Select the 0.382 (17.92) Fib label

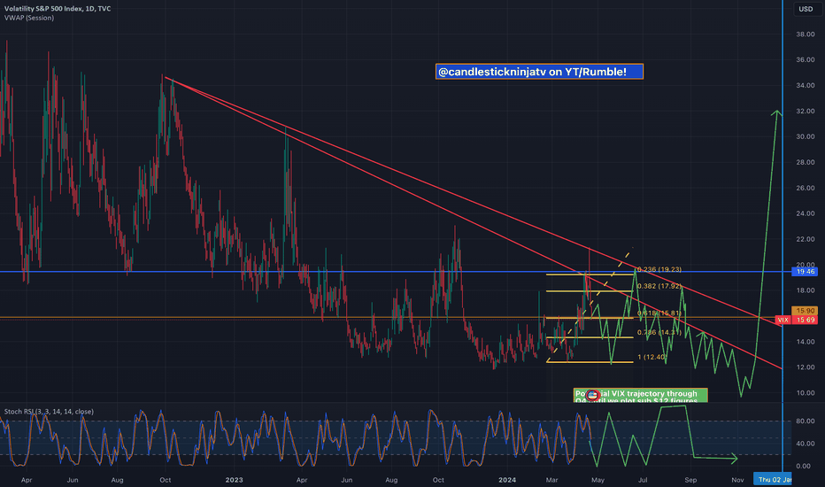(x=659, y=286)
